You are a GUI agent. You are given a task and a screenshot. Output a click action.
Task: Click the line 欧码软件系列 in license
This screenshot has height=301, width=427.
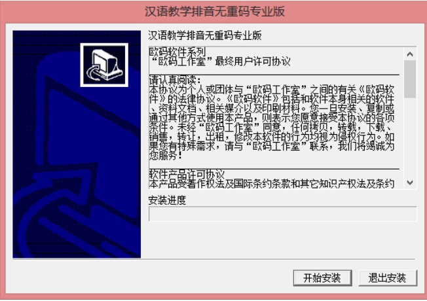click(177, 52)
